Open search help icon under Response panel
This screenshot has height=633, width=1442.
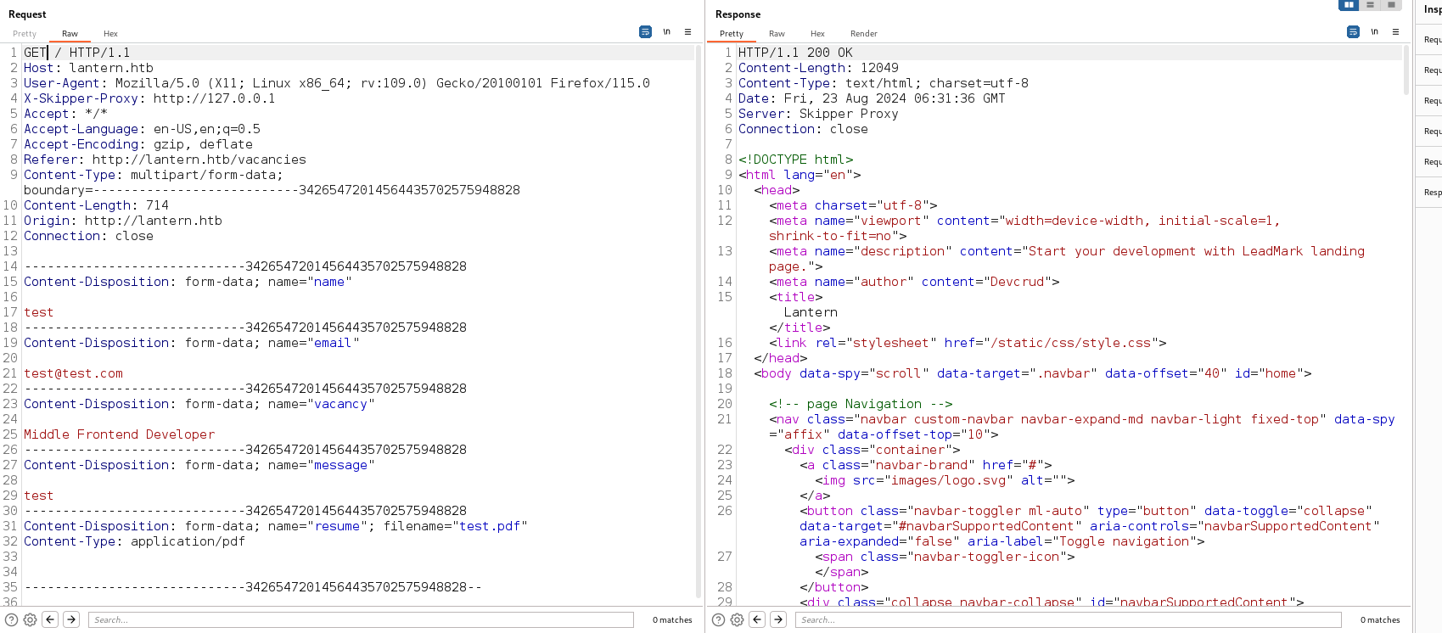tap(719, 619)
